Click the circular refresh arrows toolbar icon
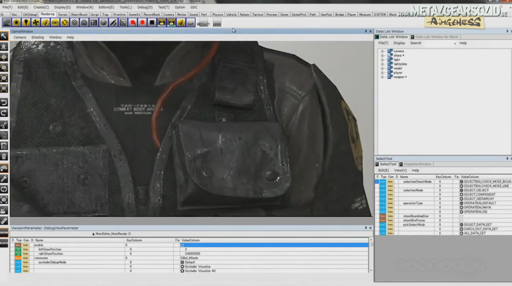The height and width of the screenshot is (286, 512). 65,23
